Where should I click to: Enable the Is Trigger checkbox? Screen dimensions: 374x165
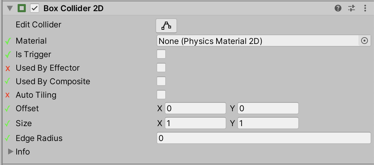click(x=161, y=54)
